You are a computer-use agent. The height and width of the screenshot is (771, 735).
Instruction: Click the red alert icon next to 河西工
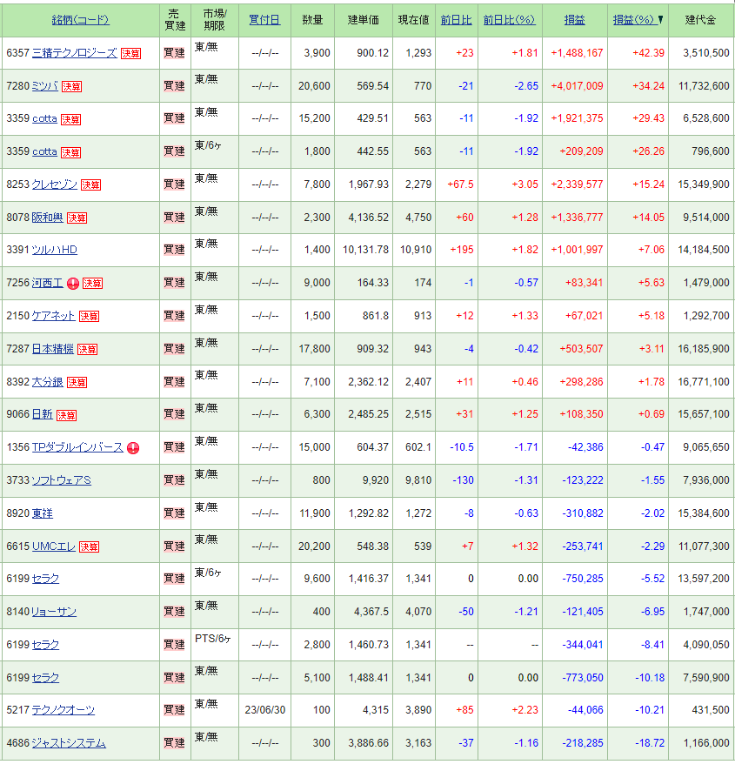point(73,284)
